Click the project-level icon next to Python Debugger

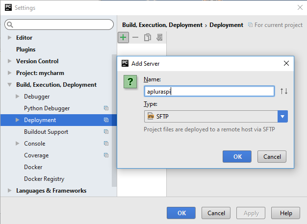106,108
